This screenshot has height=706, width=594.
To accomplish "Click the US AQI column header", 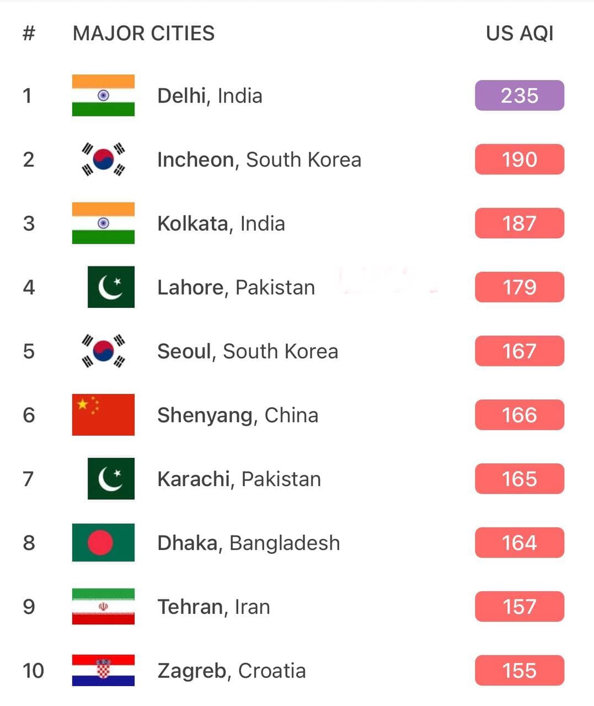I will point(520,34).
